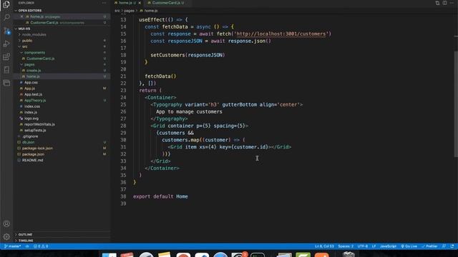Open README.md in file tree
This screenshot has height=257, width=458.
coord(62,160)
